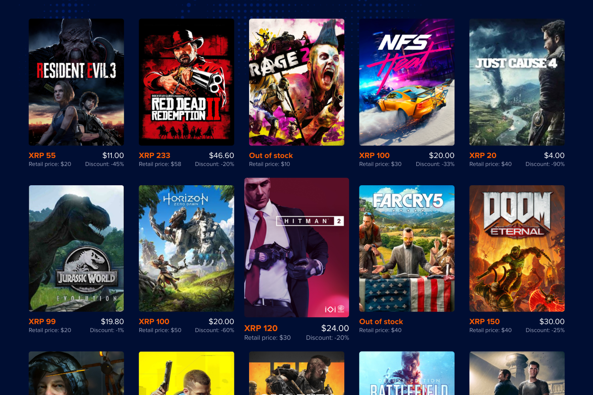
Task: Click Discount: -20% under Red Dead Redemption
Action: click(215, 164)
